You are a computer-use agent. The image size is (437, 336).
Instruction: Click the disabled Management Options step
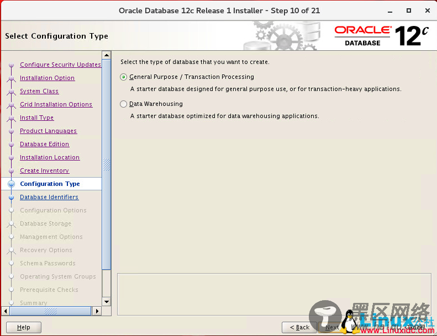51,237
